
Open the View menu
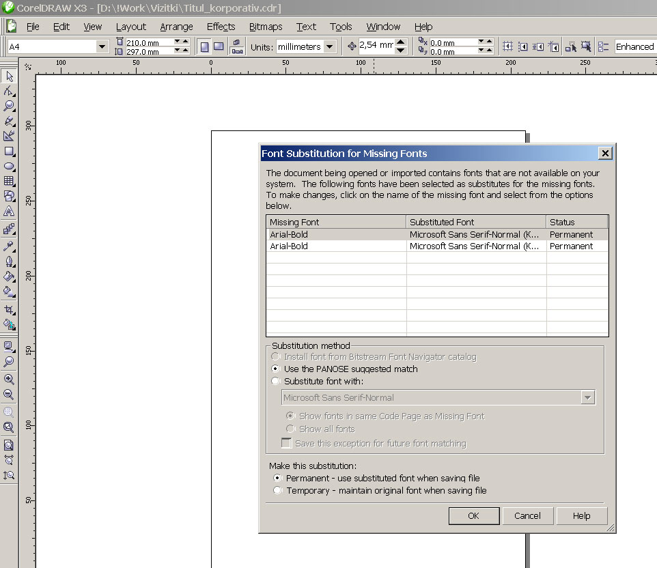coord(93,27)
